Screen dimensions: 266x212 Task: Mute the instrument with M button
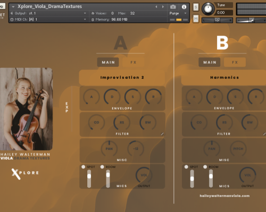(x=196, y=19)
